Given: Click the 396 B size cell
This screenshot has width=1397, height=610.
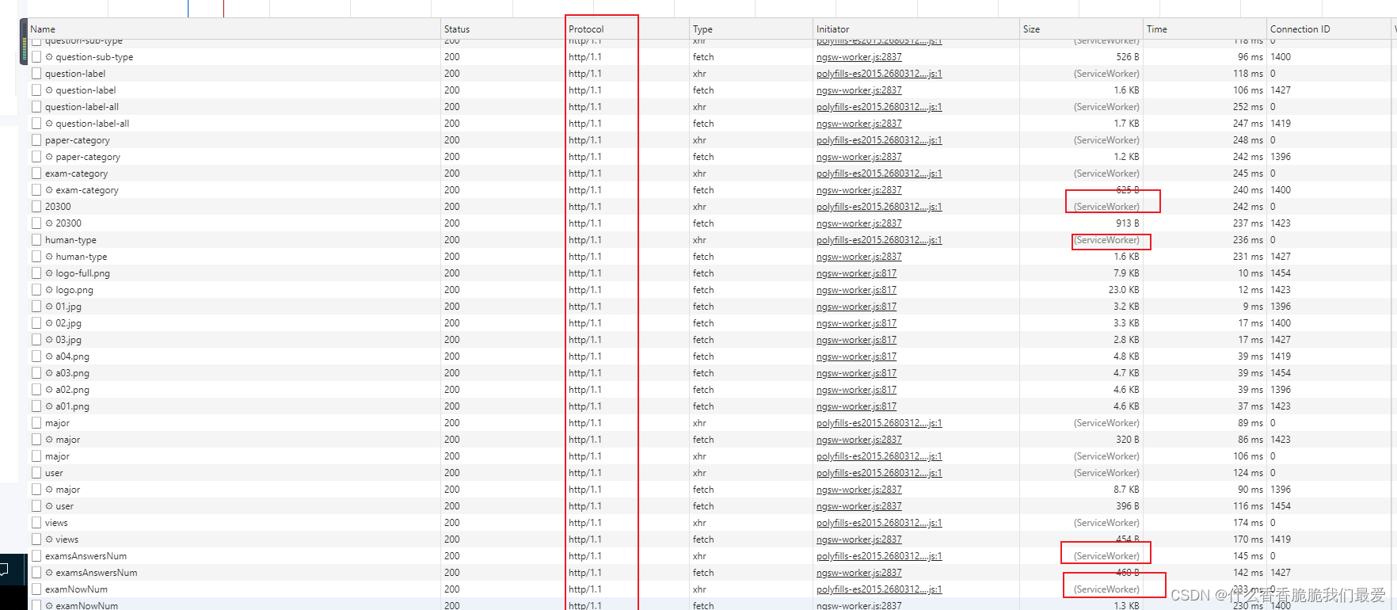Looking at the screenshot, I should pos(1128,506).
